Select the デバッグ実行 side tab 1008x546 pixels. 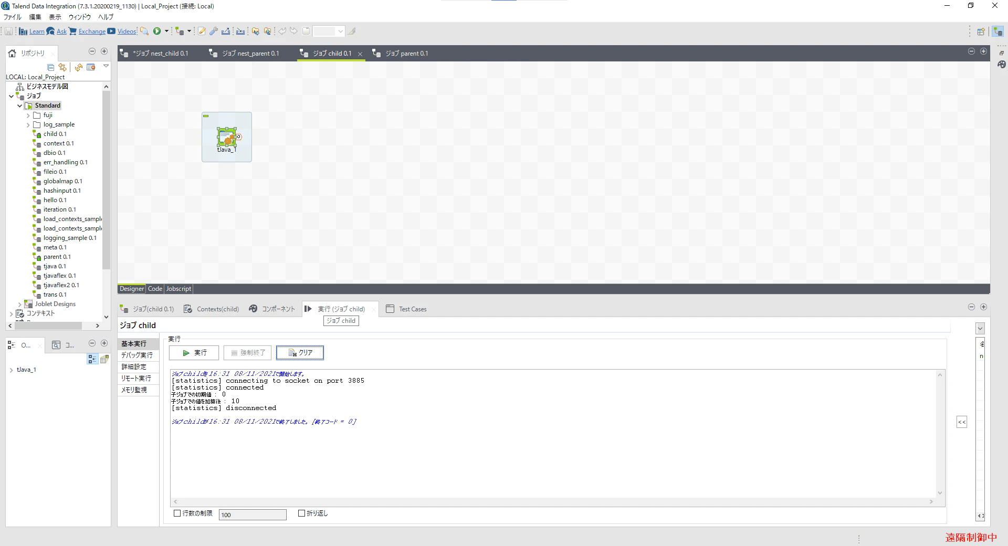click(x=138, y=355)
